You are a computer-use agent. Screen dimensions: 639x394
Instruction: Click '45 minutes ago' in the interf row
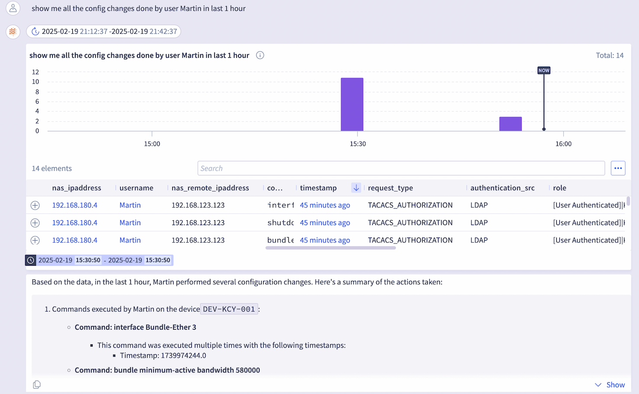click(325, 205)
